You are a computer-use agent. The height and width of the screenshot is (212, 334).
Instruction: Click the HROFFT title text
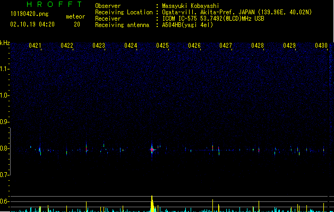click(54, 4)
